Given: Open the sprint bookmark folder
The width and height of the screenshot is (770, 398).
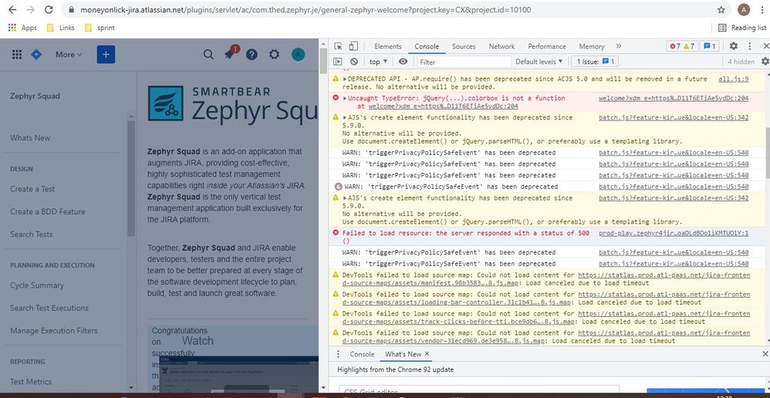Looking at the screenshot, I should (100, 28).
